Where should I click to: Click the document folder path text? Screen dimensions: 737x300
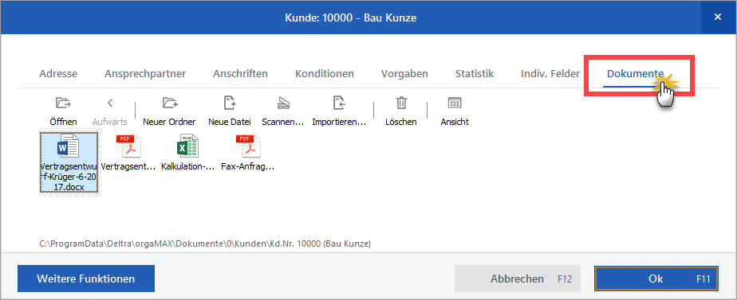click(x=205, y=244)
